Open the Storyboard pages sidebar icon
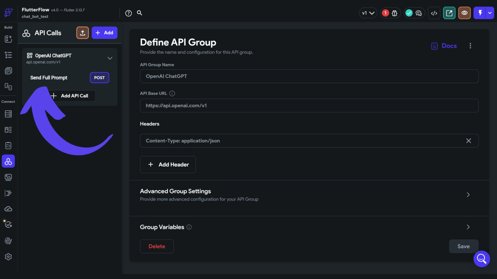 8,71
